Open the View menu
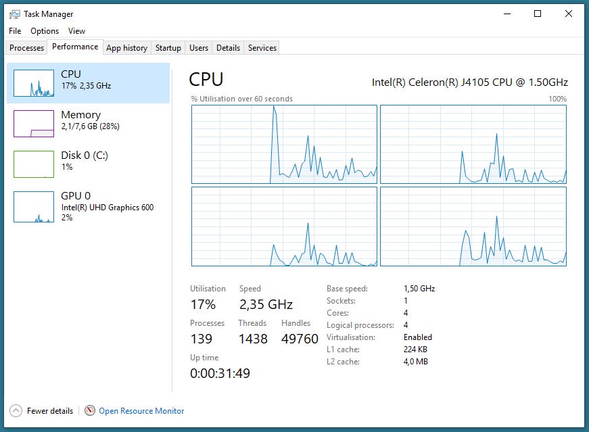 76,30
